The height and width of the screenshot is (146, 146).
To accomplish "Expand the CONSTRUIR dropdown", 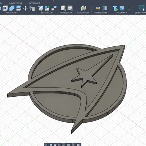I will 83,13.
